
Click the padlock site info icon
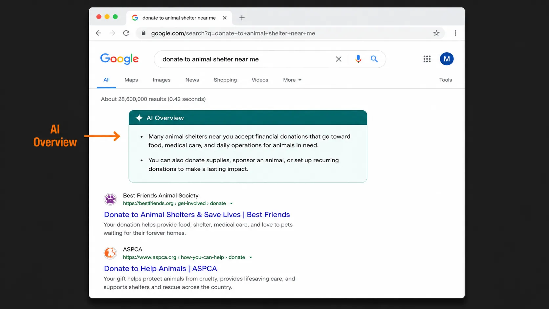point(143,33)
